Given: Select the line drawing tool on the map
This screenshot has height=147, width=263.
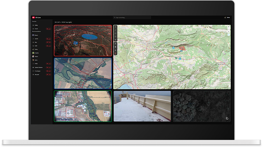Looking at the screenshot, I should [x=116, y=30].
